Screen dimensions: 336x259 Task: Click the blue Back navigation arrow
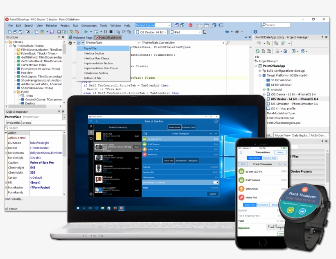(227, 32)
